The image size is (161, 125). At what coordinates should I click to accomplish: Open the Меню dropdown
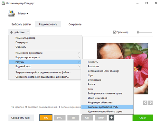click(23, 14)
